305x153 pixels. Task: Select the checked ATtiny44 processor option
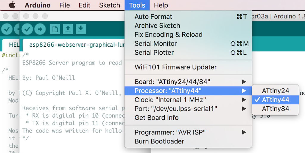(275, 100)
